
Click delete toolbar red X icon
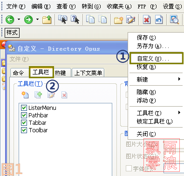tap(64, 95)
